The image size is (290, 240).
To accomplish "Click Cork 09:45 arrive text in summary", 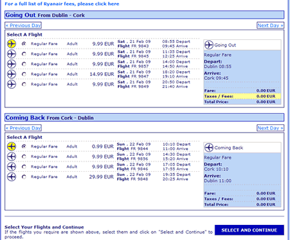I will (216, 78).
